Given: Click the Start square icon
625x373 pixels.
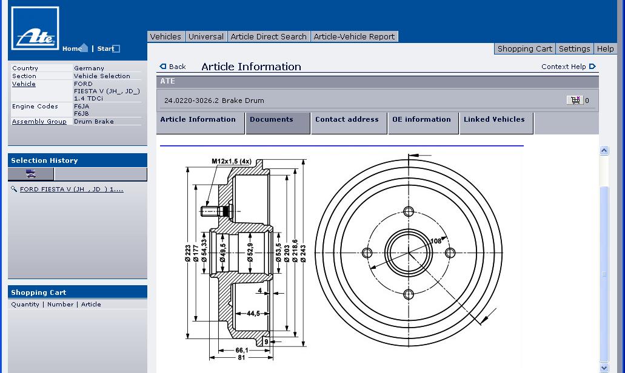Looking at the screenshot, I should tap(116, 49).
